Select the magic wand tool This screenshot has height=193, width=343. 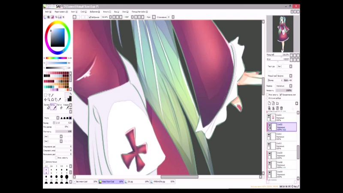click(52, 95)
